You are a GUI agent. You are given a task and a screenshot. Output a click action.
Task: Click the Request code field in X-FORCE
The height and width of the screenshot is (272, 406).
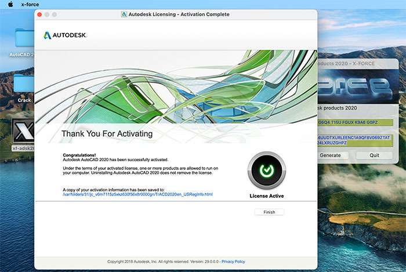click(x=355, y=122)
